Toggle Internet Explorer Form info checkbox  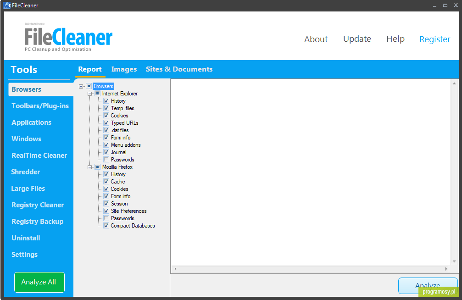click(106, 138)
